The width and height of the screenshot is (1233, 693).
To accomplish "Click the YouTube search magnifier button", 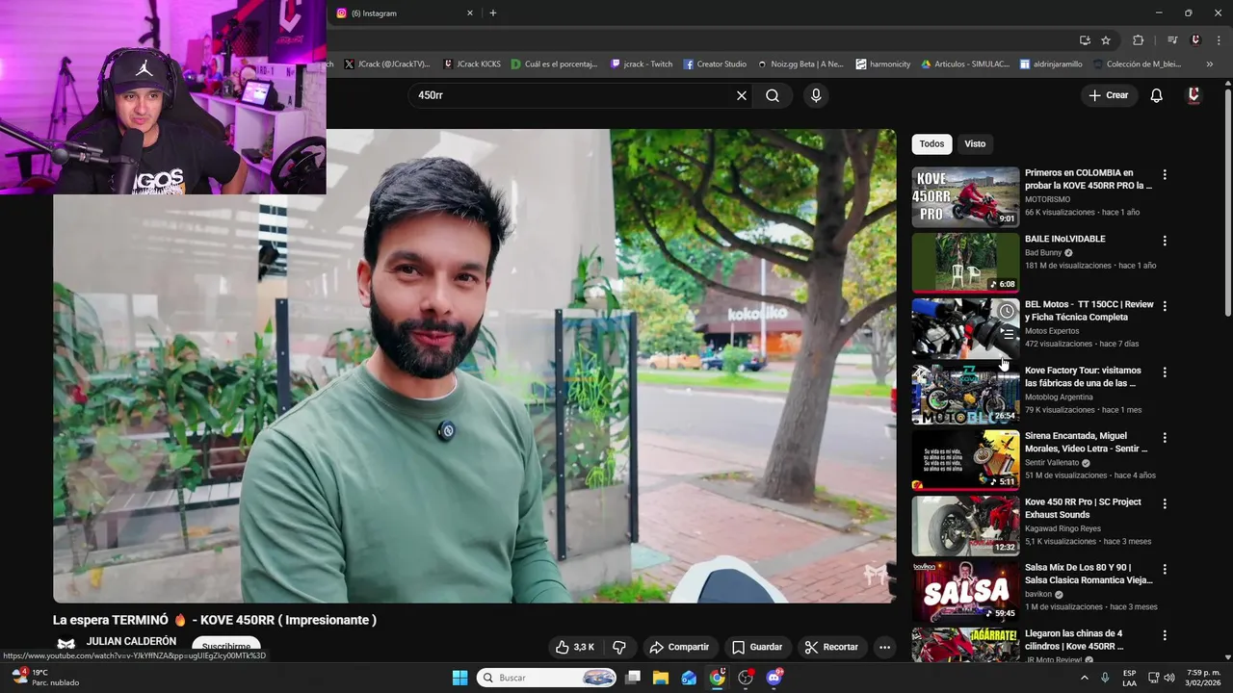I will pyautogui.click(x=773, y=95).
